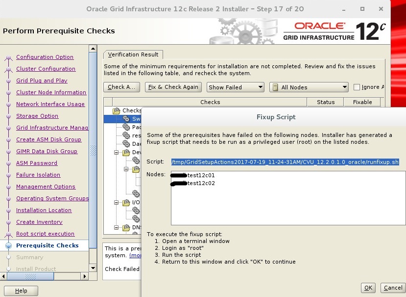Go to the Create Inventory step
Viewport: 406px width, 297px height.
click(39, 222)
